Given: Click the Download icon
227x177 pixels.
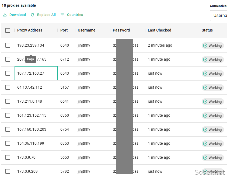Looking at the screenshot, I should click(5, 15).
